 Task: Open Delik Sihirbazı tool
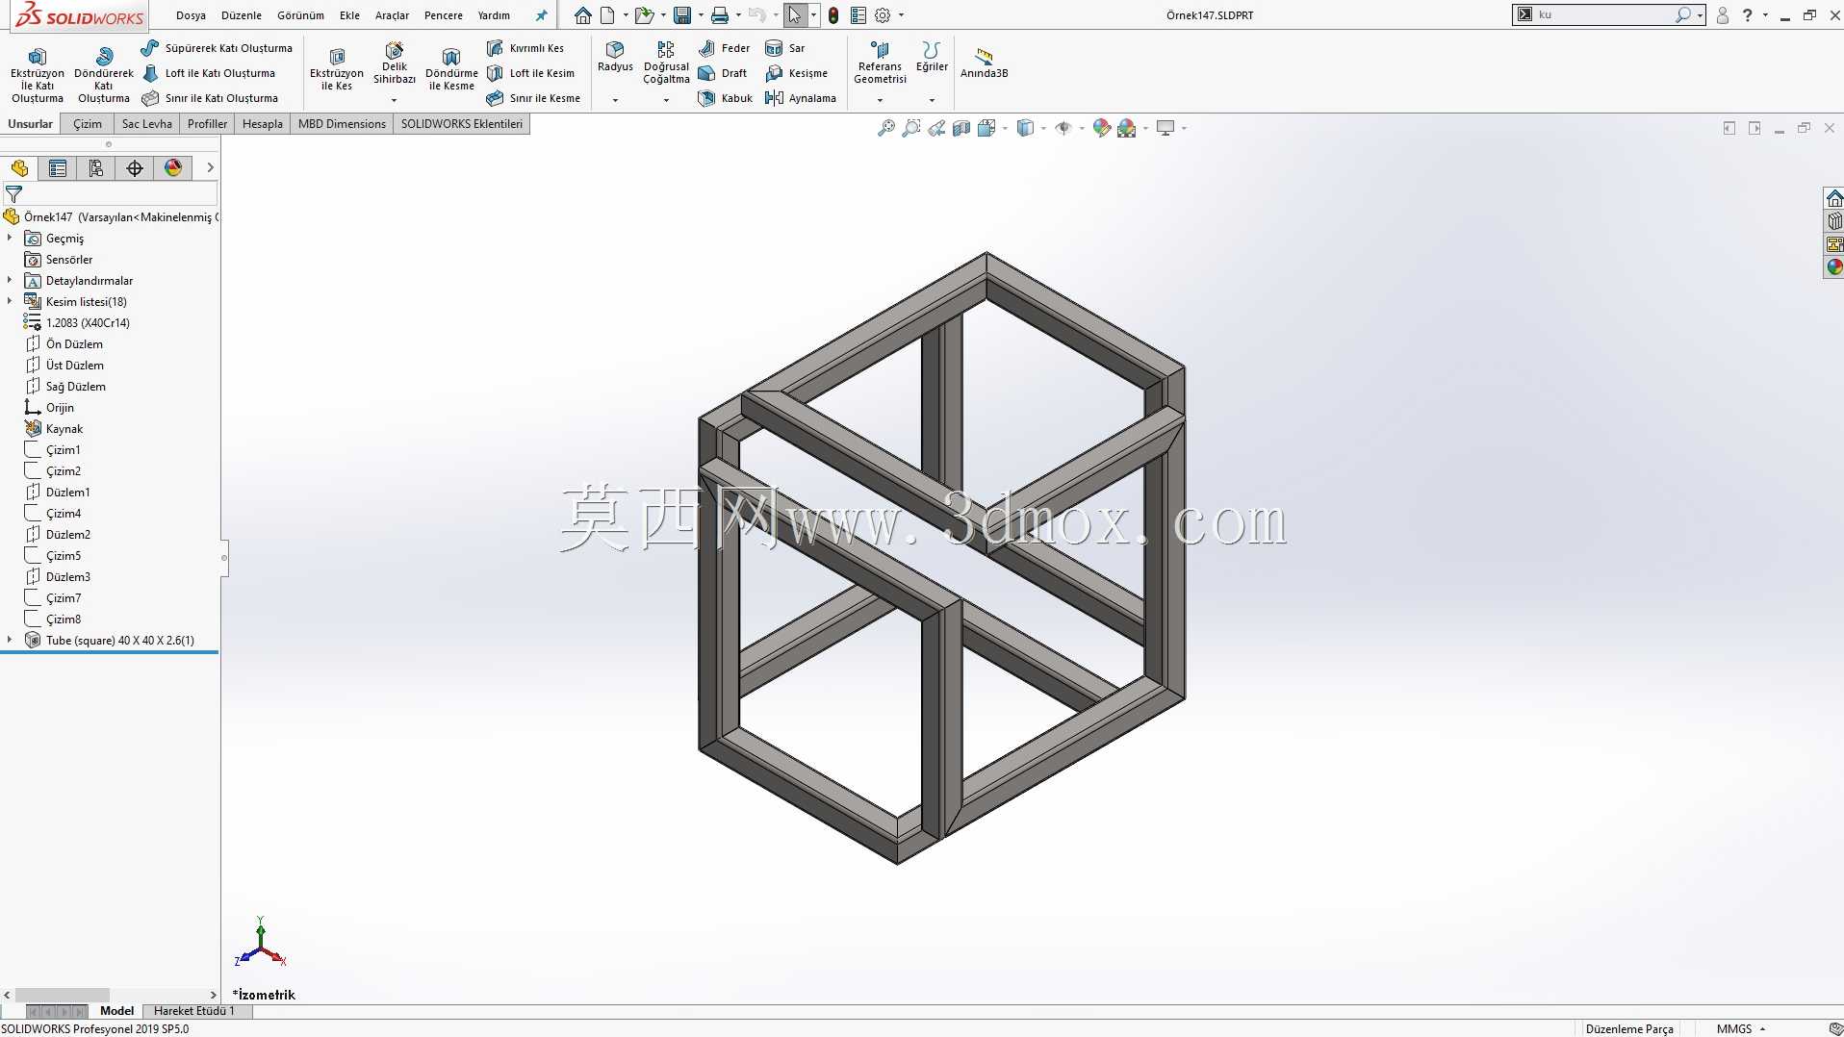tap(395, 63)
